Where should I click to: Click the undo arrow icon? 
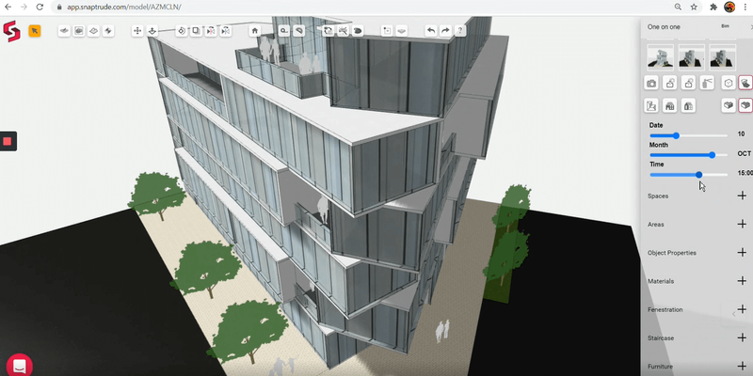tap(430, 30)
